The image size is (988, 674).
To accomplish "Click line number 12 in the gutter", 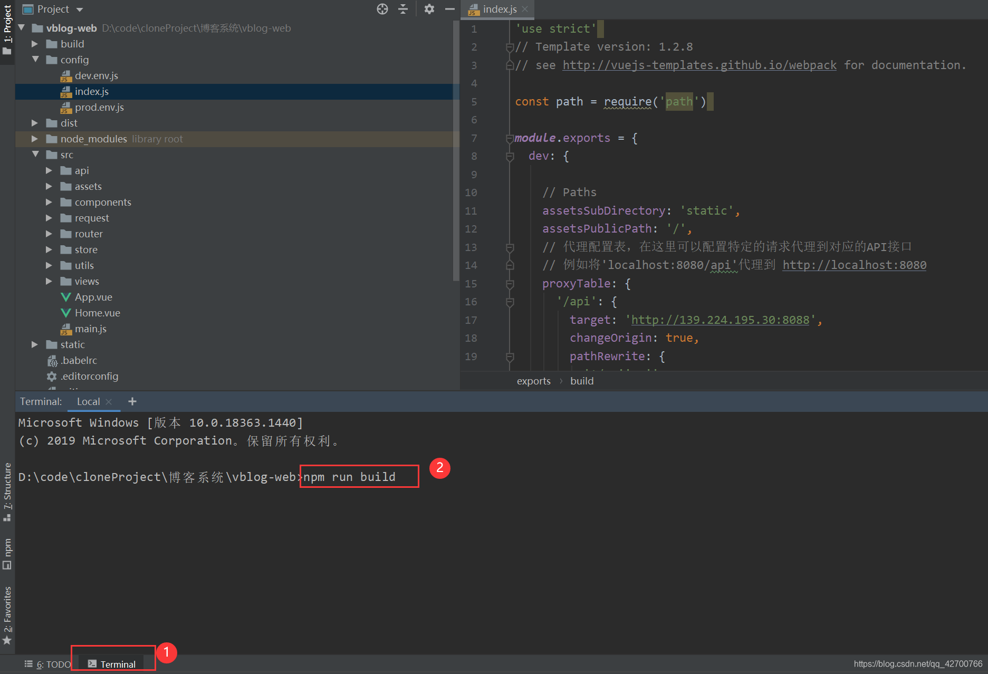I will click(471, 229).
